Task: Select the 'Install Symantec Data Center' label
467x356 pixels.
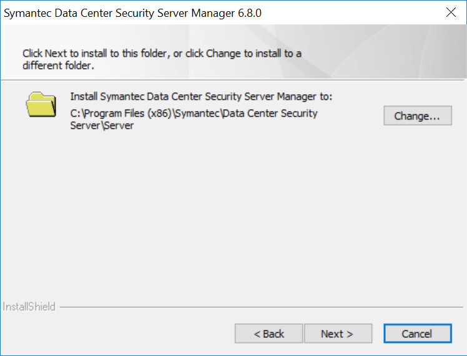Action: coord(201,97)
